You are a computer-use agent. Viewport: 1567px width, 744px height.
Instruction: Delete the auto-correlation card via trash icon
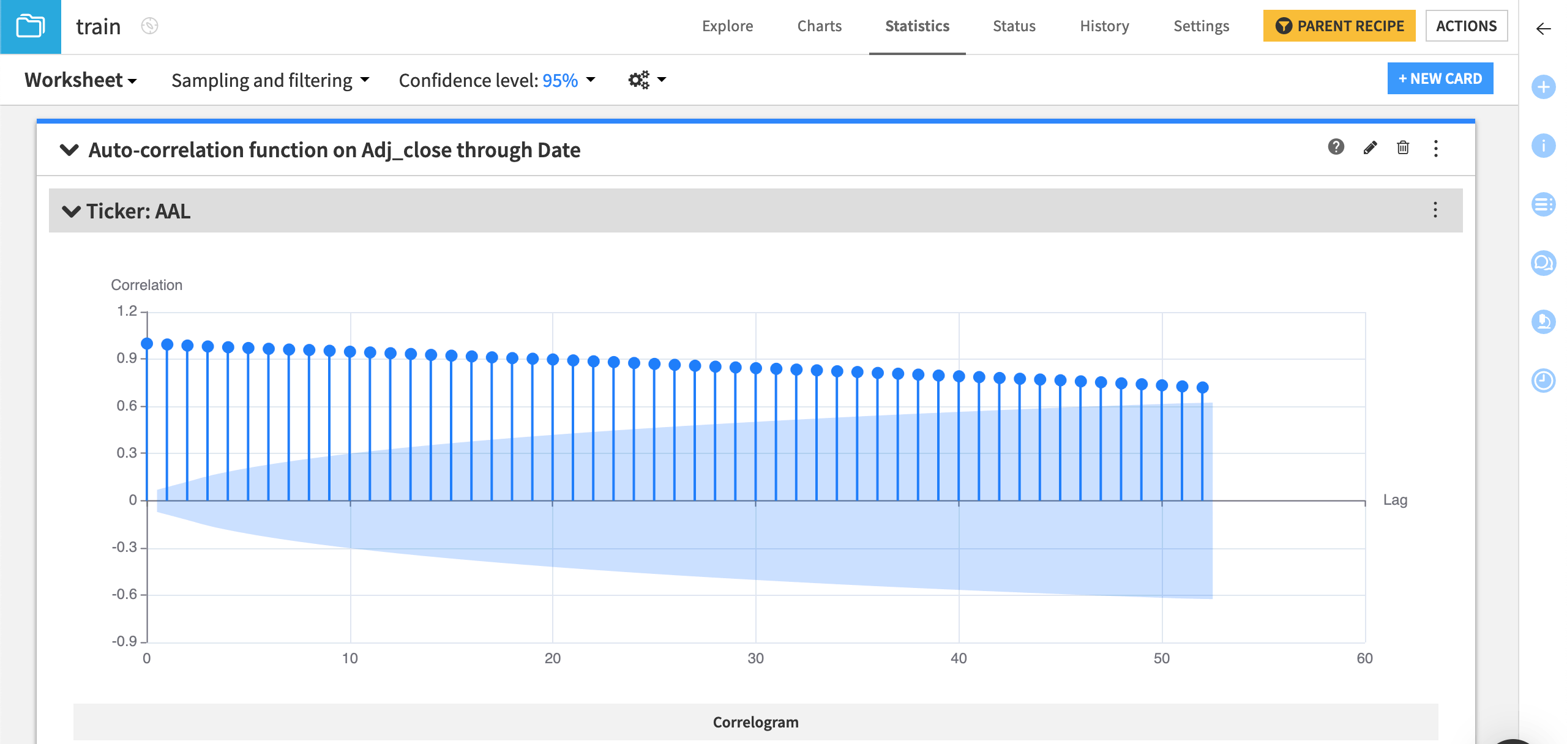tap(1404, 148)
